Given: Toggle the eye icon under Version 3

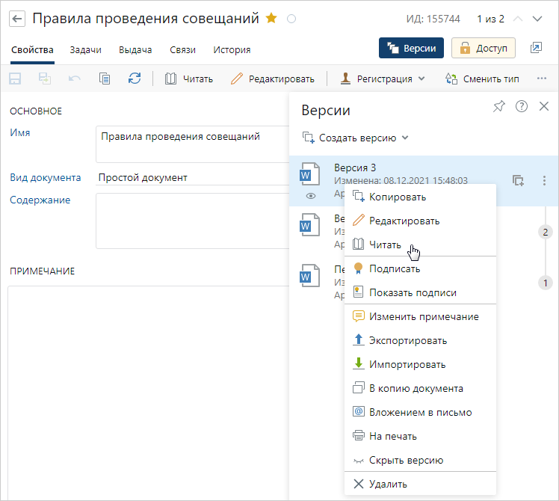Looking at the screenshot, I should point(310,196).
